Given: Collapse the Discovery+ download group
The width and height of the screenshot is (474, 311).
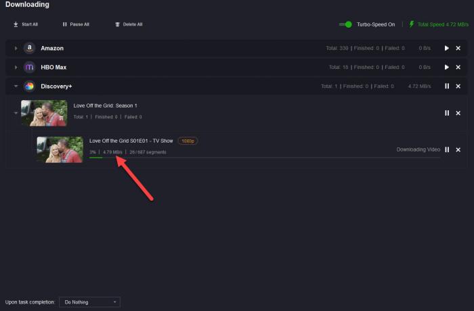Looking at the screenshot, I should (x=16, y=87).
